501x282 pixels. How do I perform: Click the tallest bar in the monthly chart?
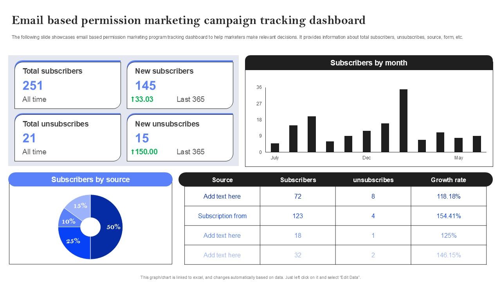(404, 121)
